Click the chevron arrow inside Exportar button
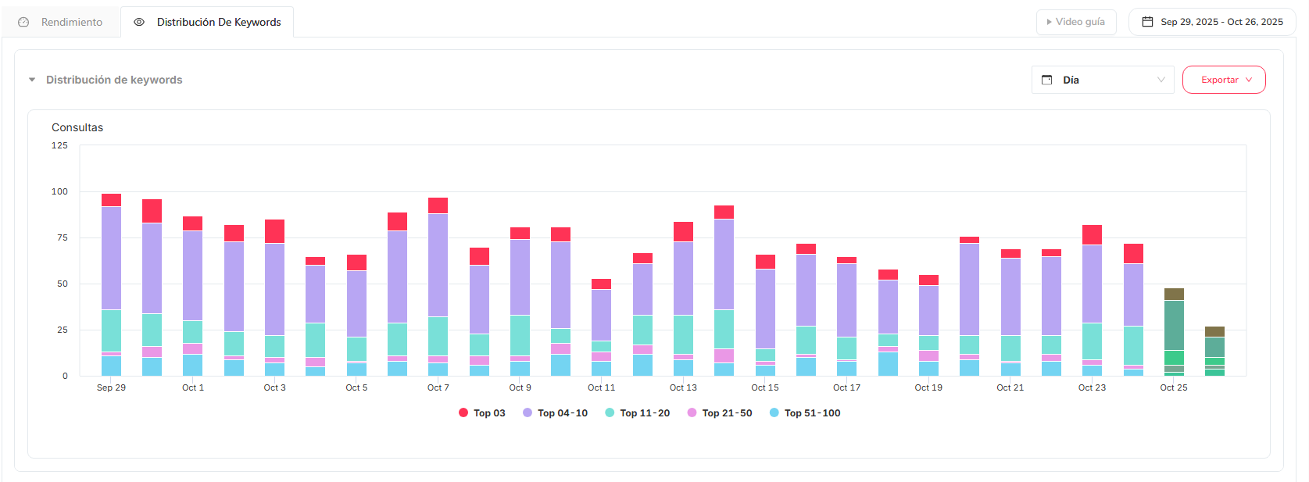 [x=1249, y=80]
